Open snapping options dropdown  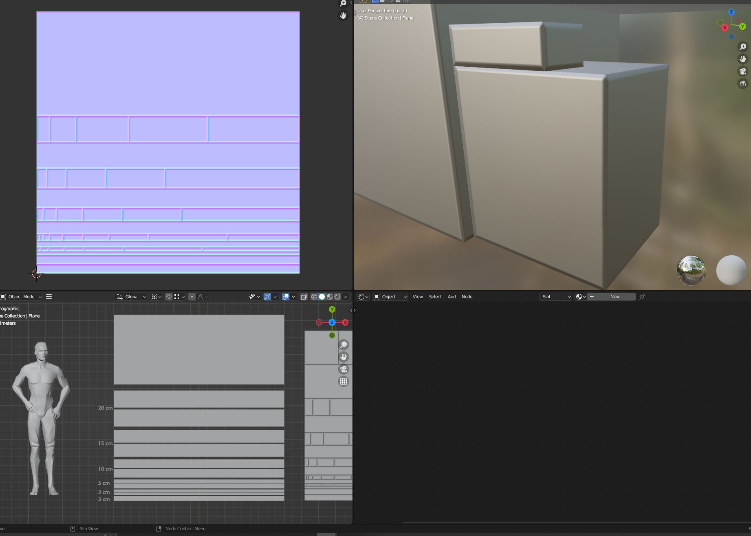point(180,297)
